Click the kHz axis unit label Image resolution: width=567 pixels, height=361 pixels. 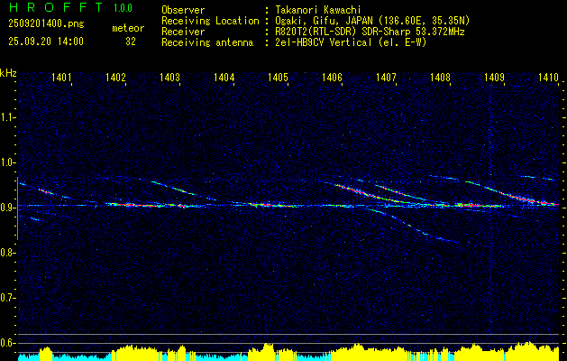[x=8, y=73]
